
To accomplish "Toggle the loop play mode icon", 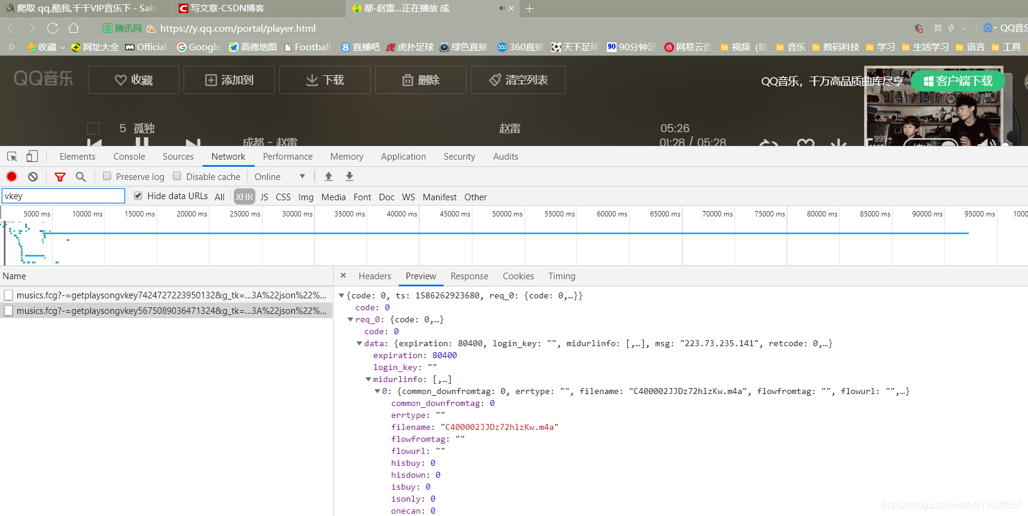I will coord(768,143).
